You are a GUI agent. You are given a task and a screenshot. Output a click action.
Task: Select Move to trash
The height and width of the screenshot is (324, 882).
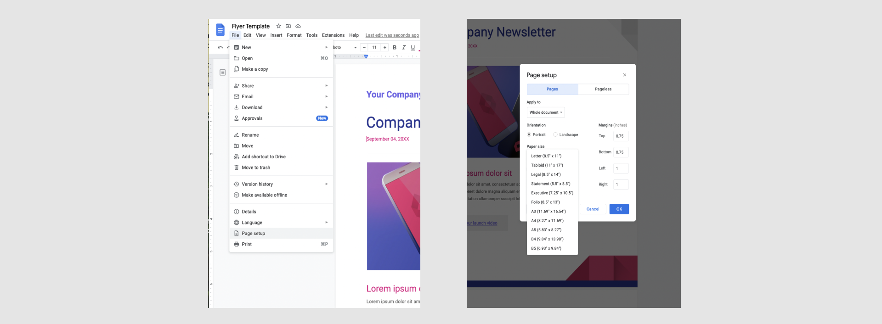click(281, 168)
